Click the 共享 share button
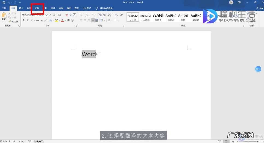 (x=260, y=8)
